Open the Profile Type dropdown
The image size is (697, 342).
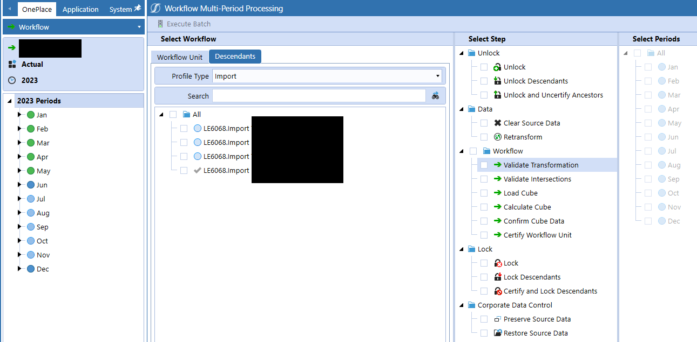pos(437,76)
